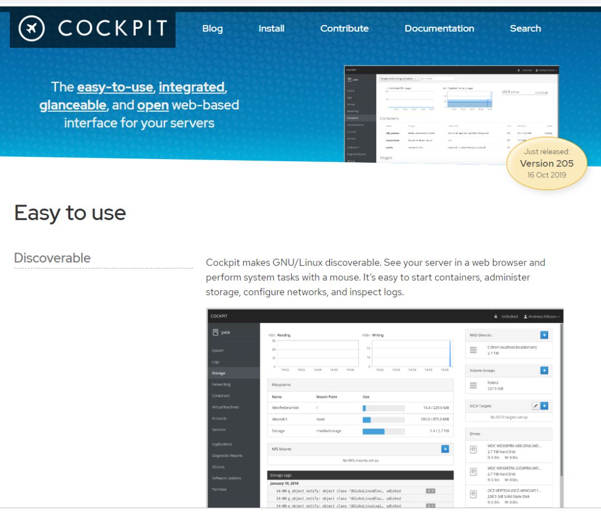Follow the "glanceable" link in the tagline
Viewport: 601px width, 512px height.
(x=73, y=105)
